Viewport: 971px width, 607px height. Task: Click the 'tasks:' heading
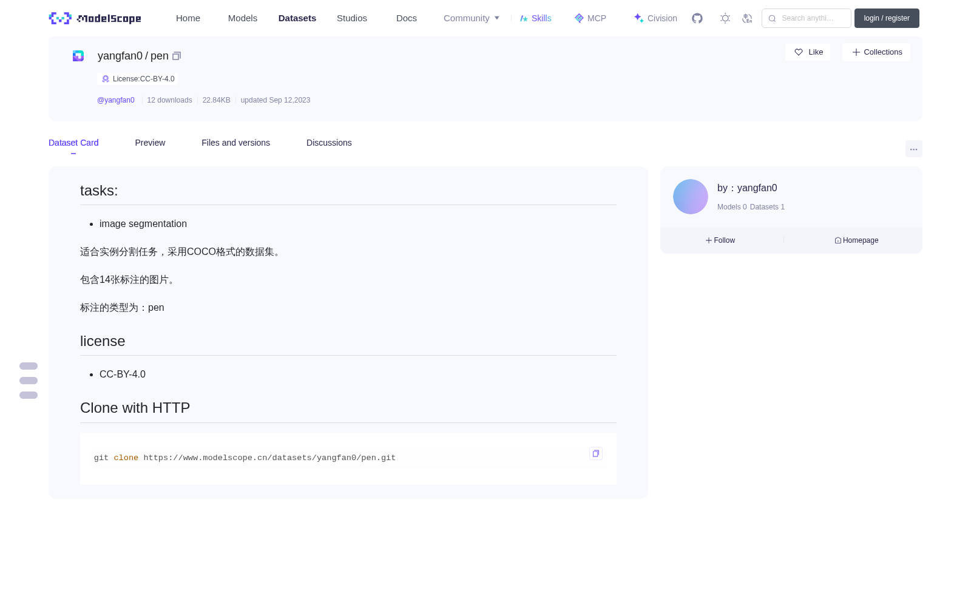click(x=99, y=191)
